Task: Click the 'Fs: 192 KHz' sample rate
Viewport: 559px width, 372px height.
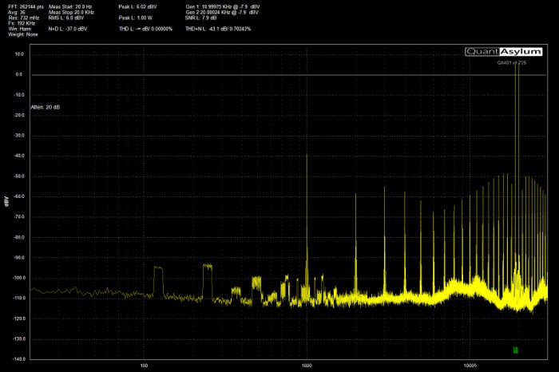Action: pyautogui.click(x=22, y=23)
